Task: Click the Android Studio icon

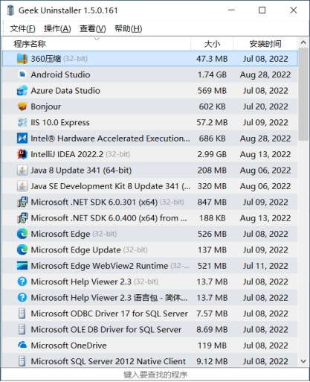Action: click(x=22, y=74)
